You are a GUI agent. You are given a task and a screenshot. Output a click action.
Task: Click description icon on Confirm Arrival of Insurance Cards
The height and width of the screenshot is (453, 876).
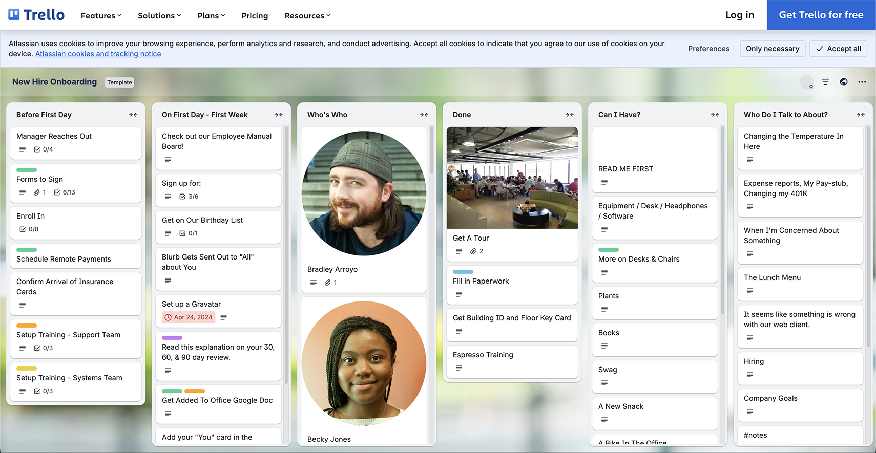pos(23,305)
